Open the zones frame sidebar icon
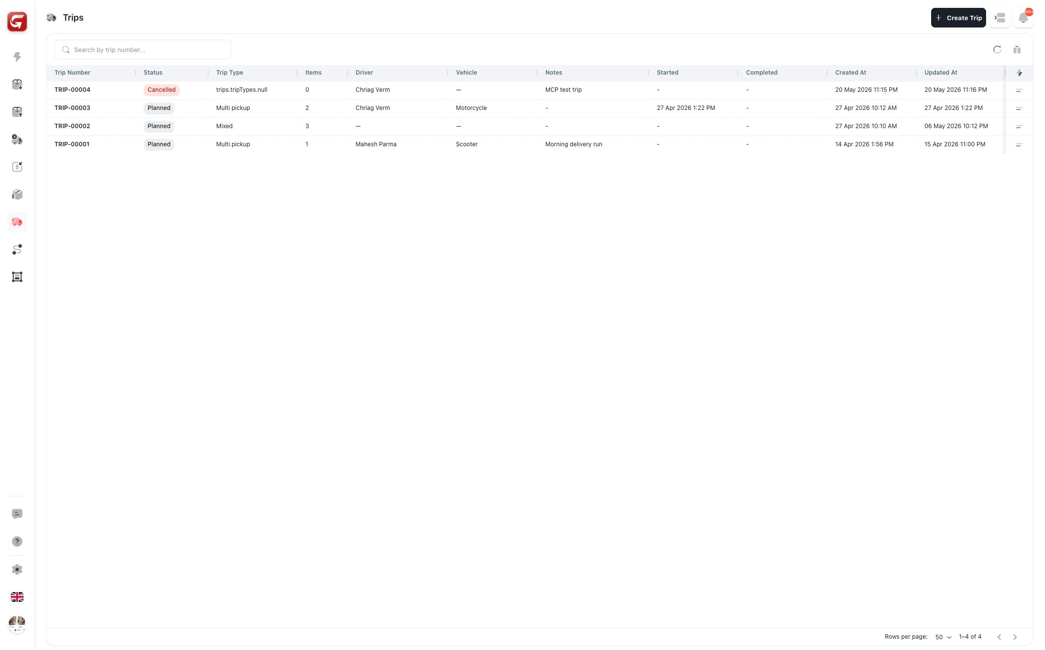1045x650 pixels. (17, 277)
